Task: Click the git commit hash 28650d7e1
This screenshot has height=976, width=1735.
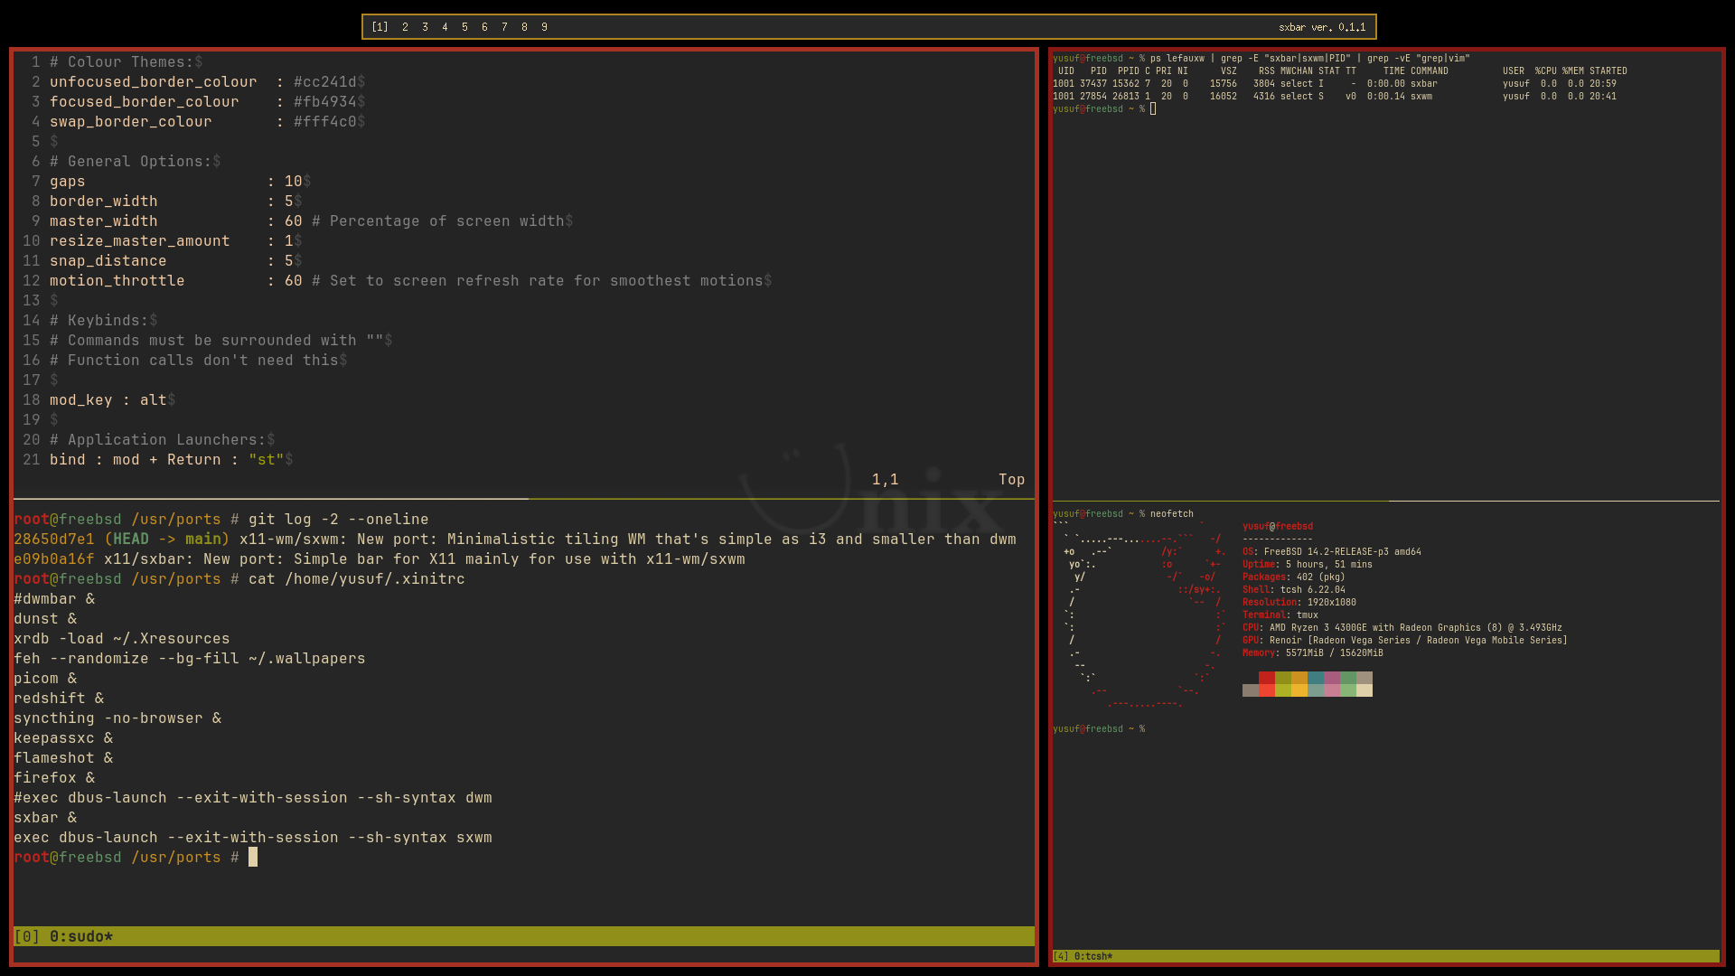Action: coord(54,540)
